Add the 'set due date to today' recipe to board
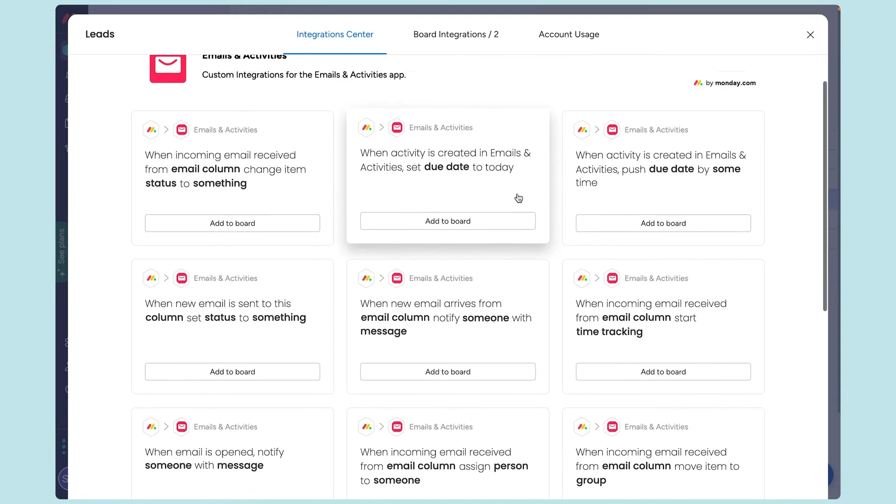 pos(448,221)
